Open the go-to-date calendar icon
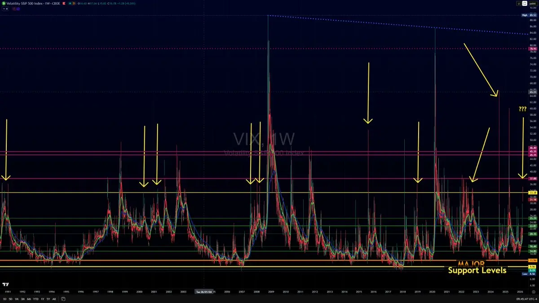Image resolution: width=539 pixels, height=303 pixels. pyautogui.click(x=63, y=299)
